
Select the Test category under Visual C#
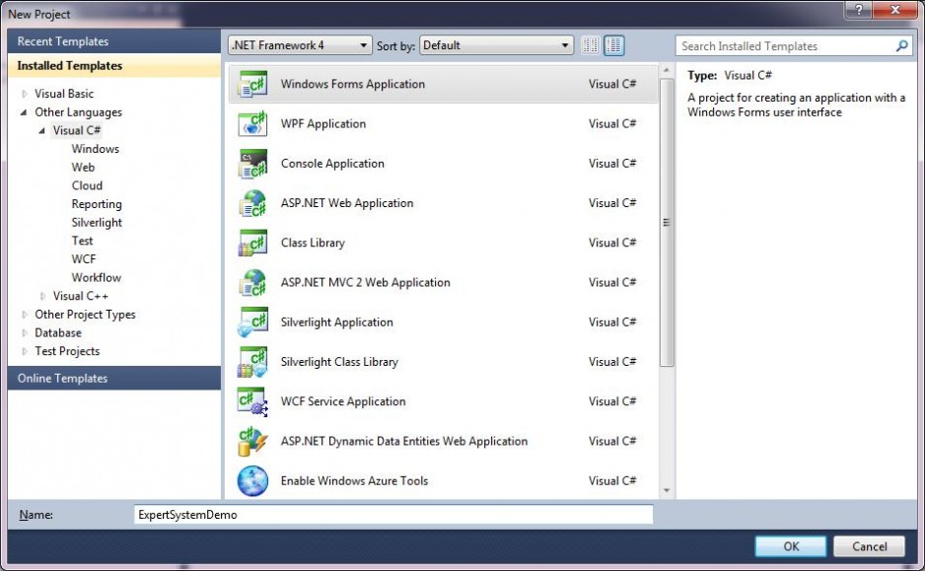point(82,241)
